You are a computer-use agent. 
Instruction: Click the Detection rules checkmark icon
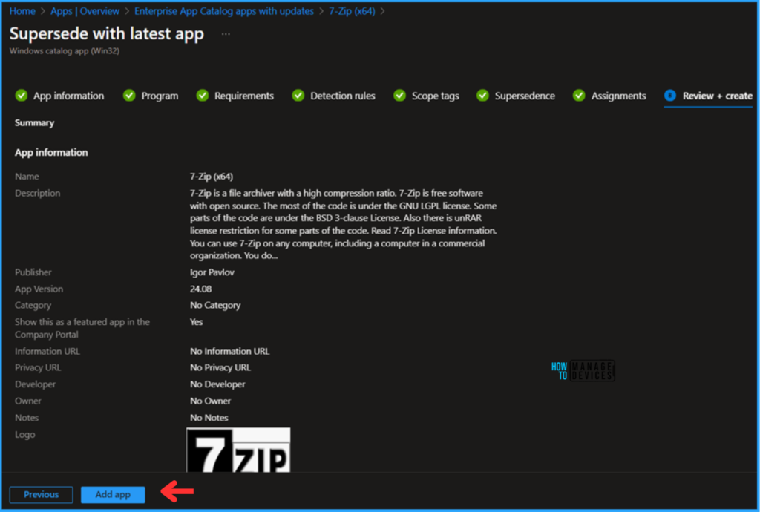pos(298,96)
